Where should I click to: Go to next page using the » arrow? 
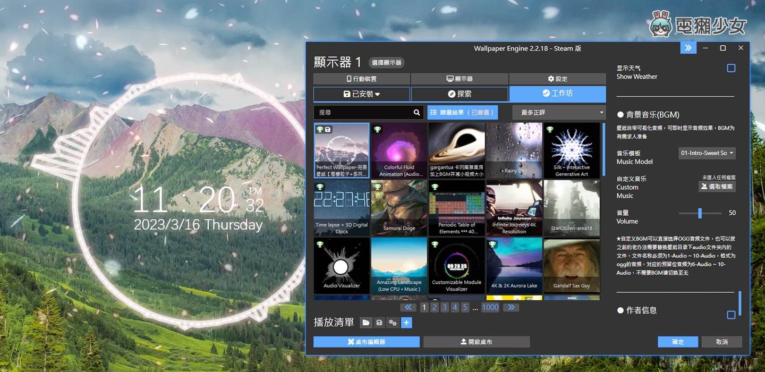coord(511,307)
